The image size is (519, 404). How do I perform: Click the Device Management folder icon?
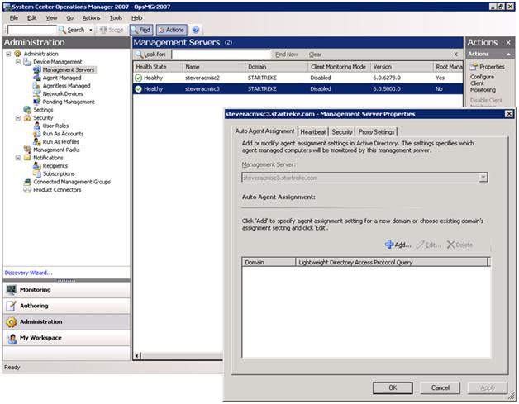(x=27, y=62)
